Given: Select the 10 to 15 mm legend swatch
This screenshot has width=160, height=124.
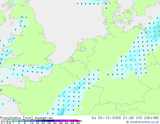Looking at the screenshot, I should (x=34, y=121).
